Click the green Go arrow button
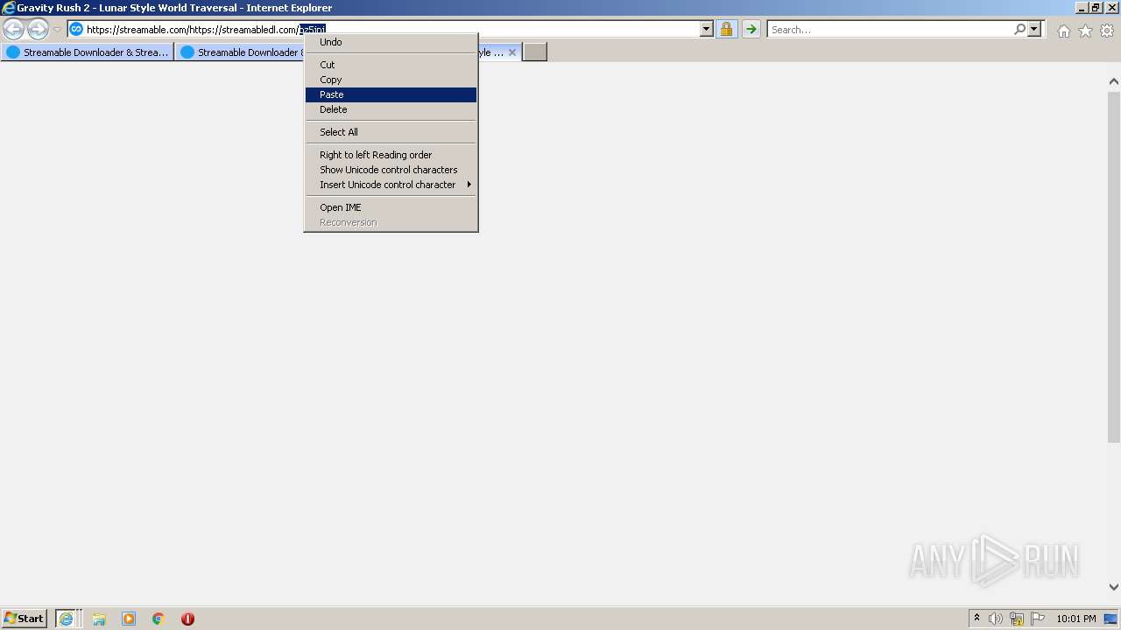This screenshot has height=630, width=1121. pyautogui.click(x=751, y=29)
